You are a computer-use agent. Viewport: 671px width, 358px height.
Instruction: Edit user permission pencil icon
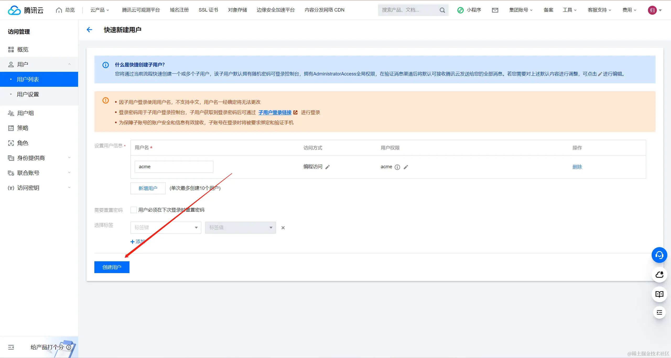406,167
